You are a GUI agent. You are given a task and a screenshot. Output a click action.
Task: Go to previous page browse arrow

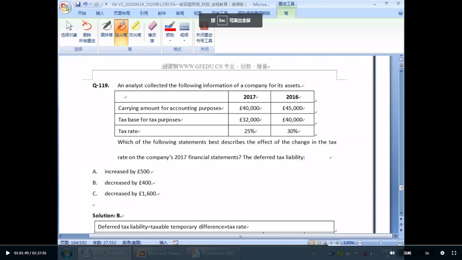pyautogui.click(x=401, y=219)
